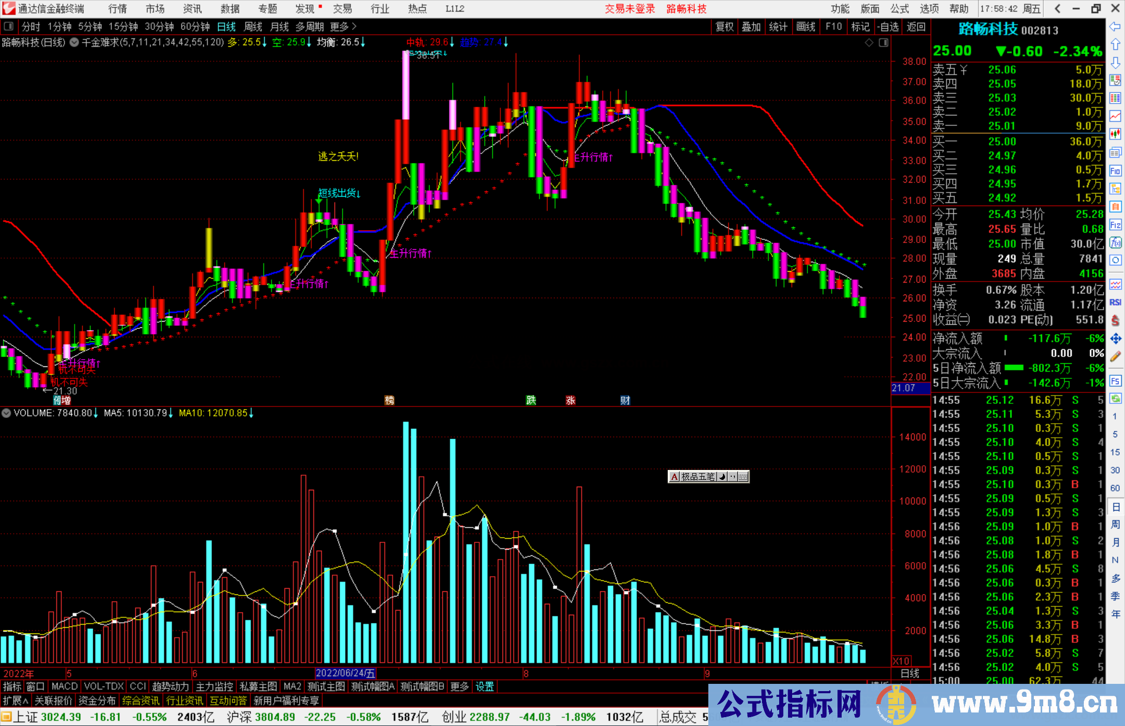The image size is (1125, 726).
Task: Open the 资讯 menu
Action: (193, 9)
